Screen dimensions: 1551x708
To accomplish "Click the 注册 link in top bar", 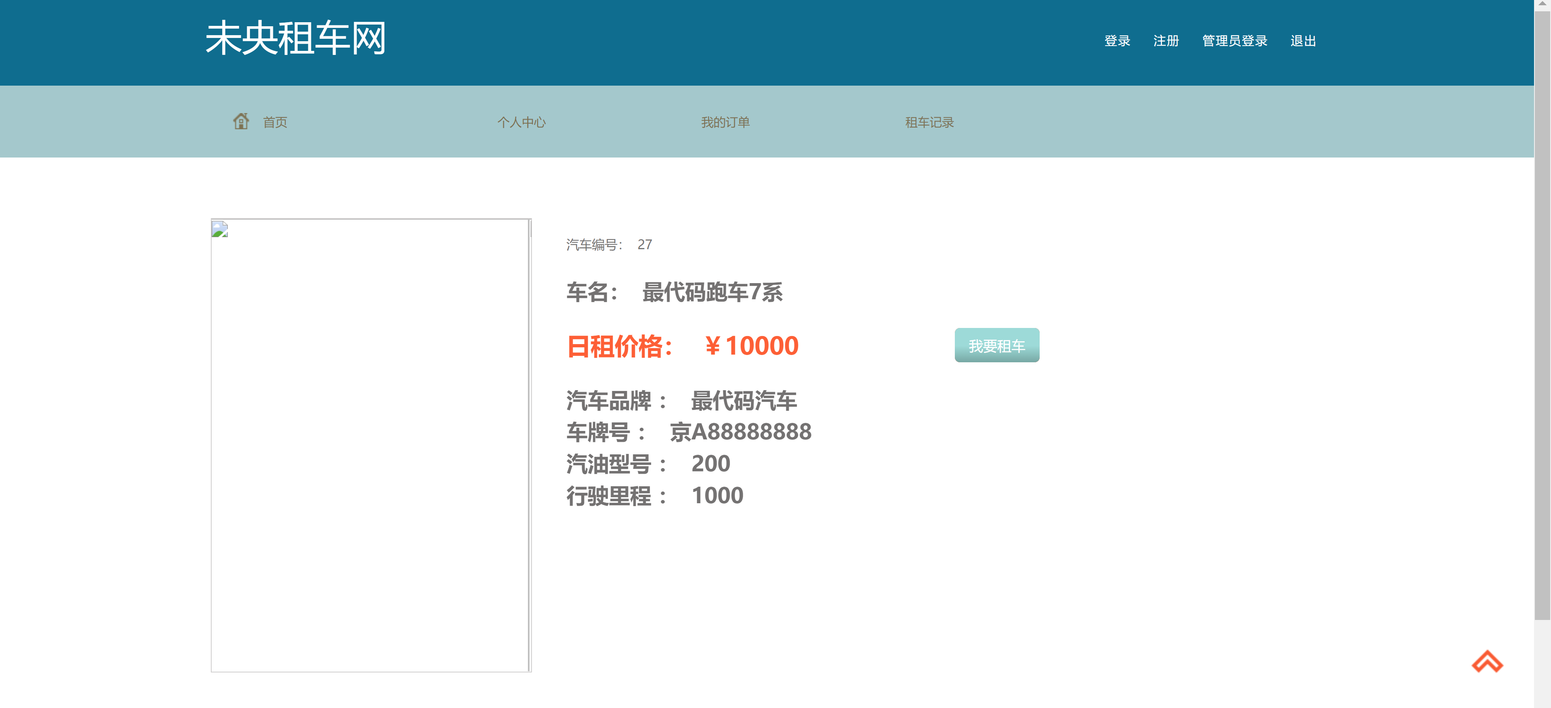I will coord(1166,40).
